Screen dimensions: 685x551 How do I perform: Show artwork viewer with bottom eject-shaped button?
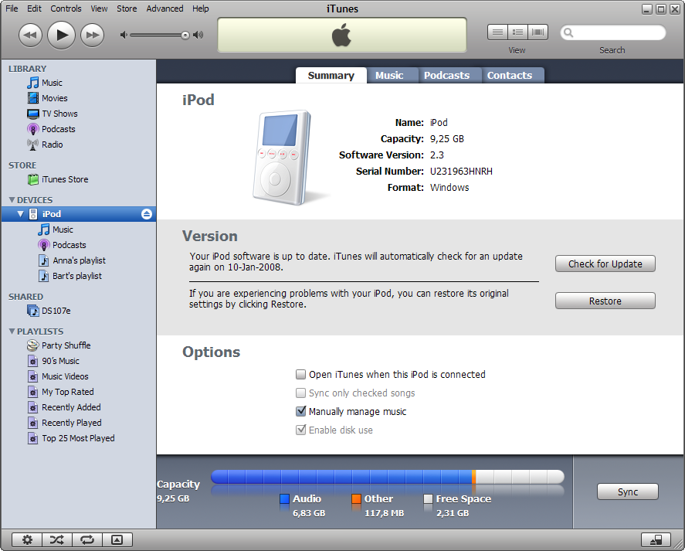click(117, 539)
